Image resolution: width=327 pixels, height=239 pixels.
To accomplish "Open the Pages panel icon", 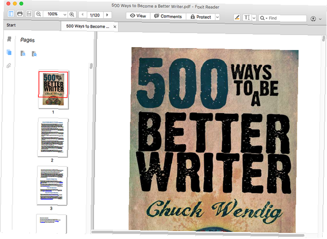I will pos(9,52).
